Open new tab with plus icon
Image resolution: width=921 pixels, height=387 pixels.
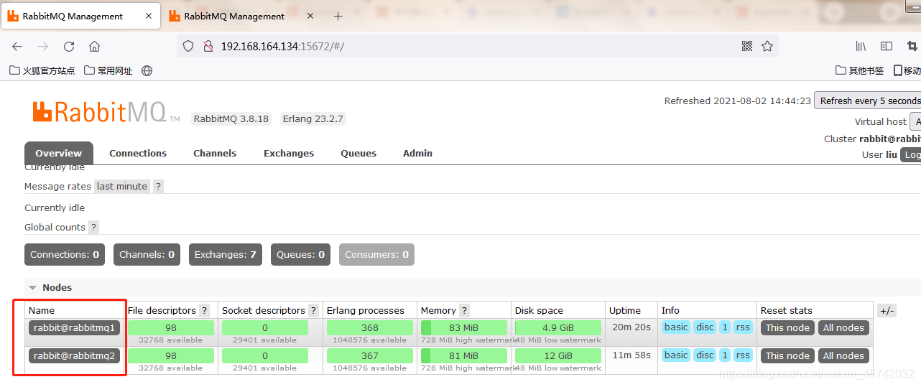338,16
